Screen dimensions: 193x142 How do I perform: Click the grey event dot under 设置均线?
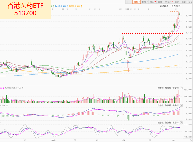tap(176, 9)
